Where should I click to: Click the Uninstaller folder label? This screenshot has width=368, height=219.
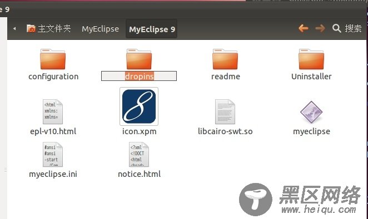(311, 77)
